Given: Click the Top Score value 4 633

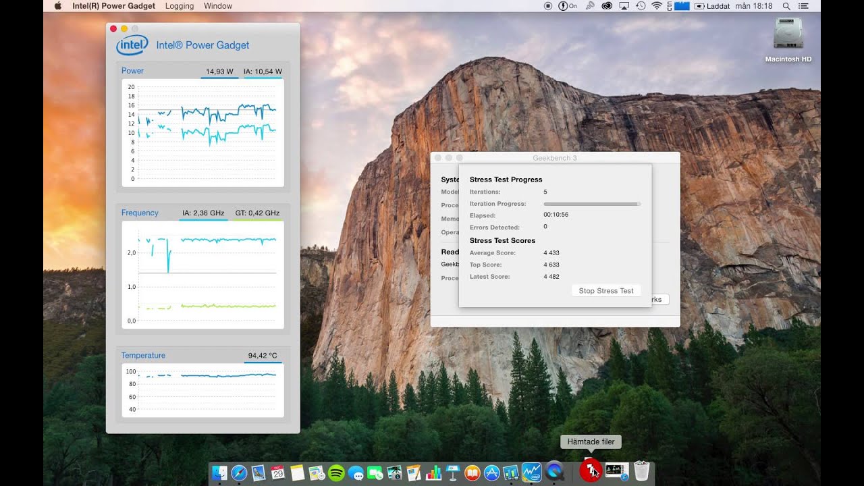Looking at the screenshot, I should point(551,265).
